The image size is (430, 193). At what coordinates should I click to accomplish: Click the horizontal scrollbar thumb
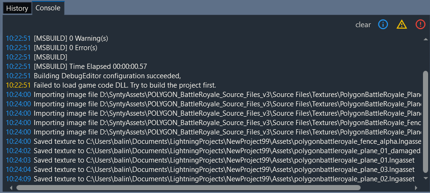(x=188, y=188)
